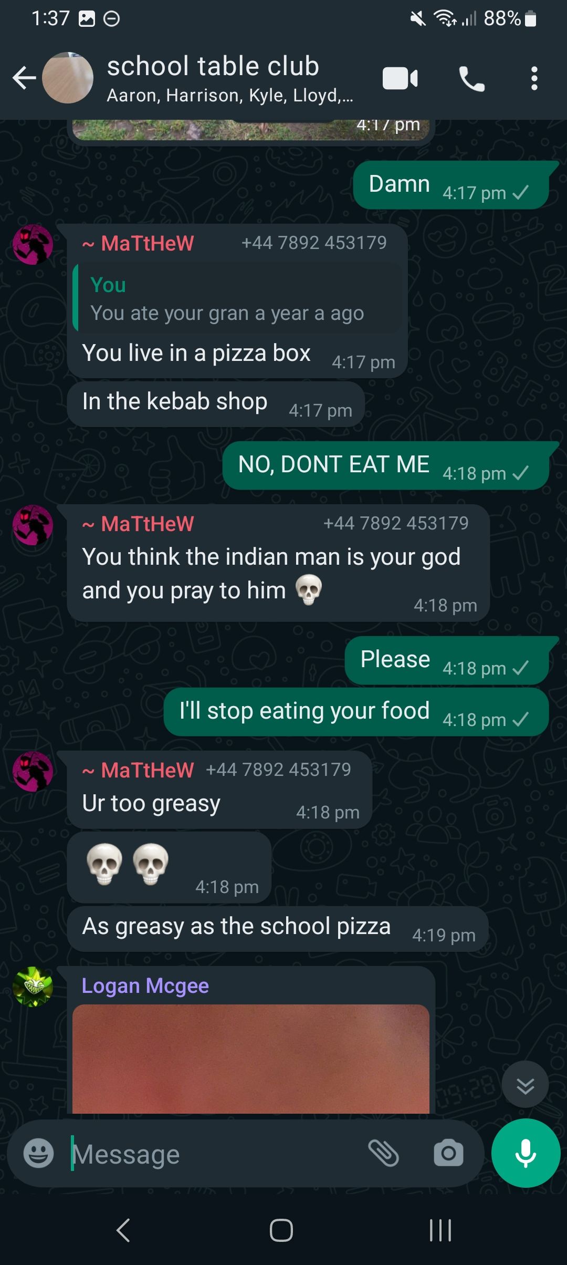Start a video call with the group
Viewport: 567px width, 1265px height.
click(x=400, y=79)
